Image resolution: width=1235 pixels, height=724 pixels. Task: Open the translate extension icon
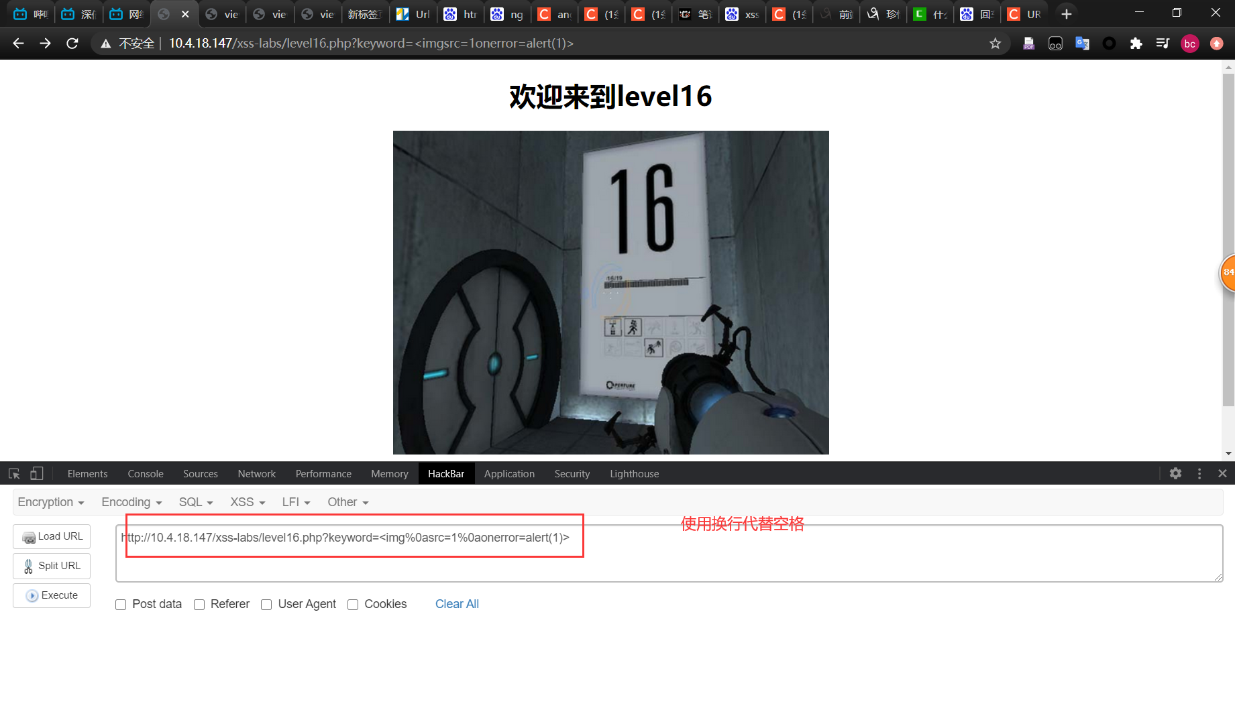tap(1082, 44)
